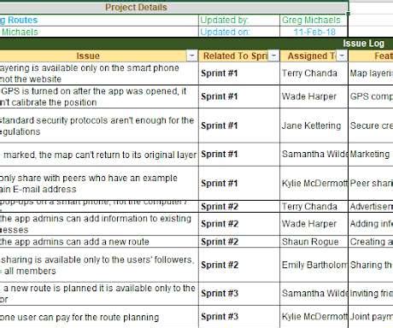Select Sprint #1 cell beside Marketing
The height and width of the screenshot is (328, 393).
(239, 155)
